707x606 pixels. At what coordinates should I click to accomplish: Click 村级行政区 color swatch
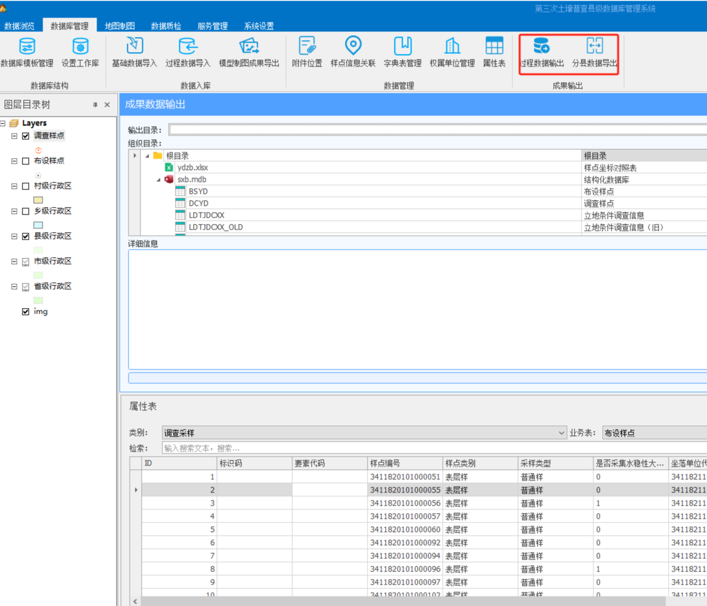tap(38, 199)
